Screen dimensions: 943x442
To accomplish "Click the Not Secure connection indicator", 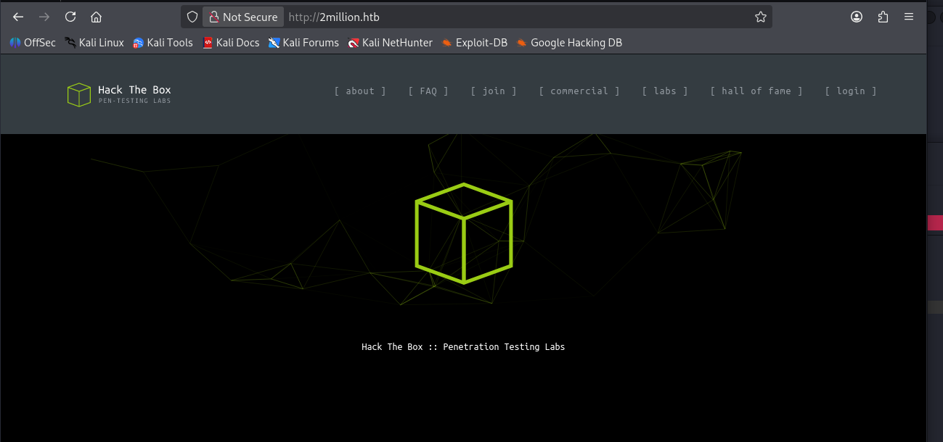I will tap(242, 17).
